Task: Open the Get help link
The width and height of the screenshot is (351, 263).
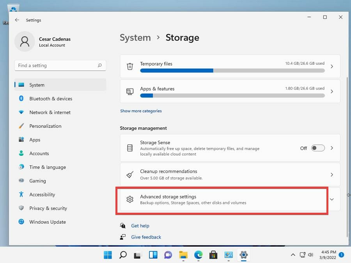Action: coord(140,226)
